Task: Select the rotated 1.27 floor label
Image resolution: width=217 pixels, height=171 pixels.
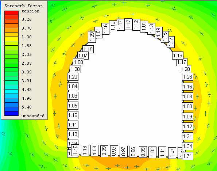Action: (172, 153)
